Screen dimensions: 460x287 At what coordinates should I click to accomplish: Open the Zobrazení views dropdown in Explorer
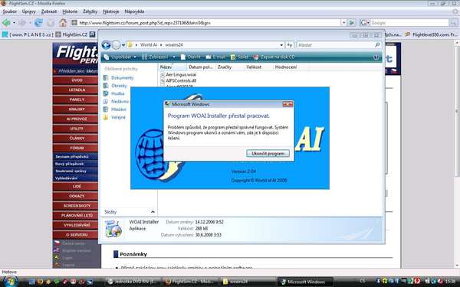pos(174,57)
